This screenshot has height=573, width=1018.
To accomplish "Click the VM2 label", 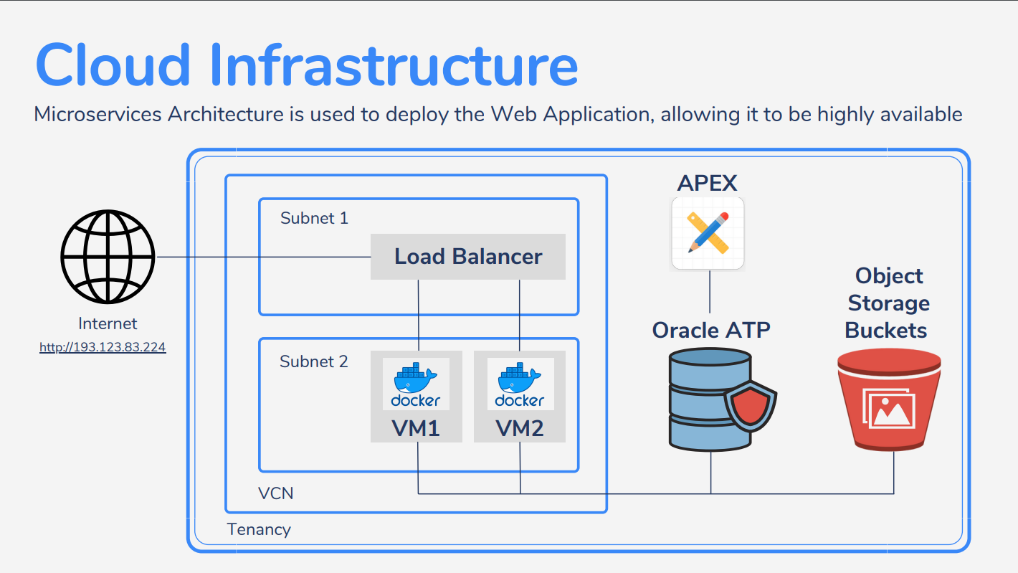I will (x=520, y=428).
